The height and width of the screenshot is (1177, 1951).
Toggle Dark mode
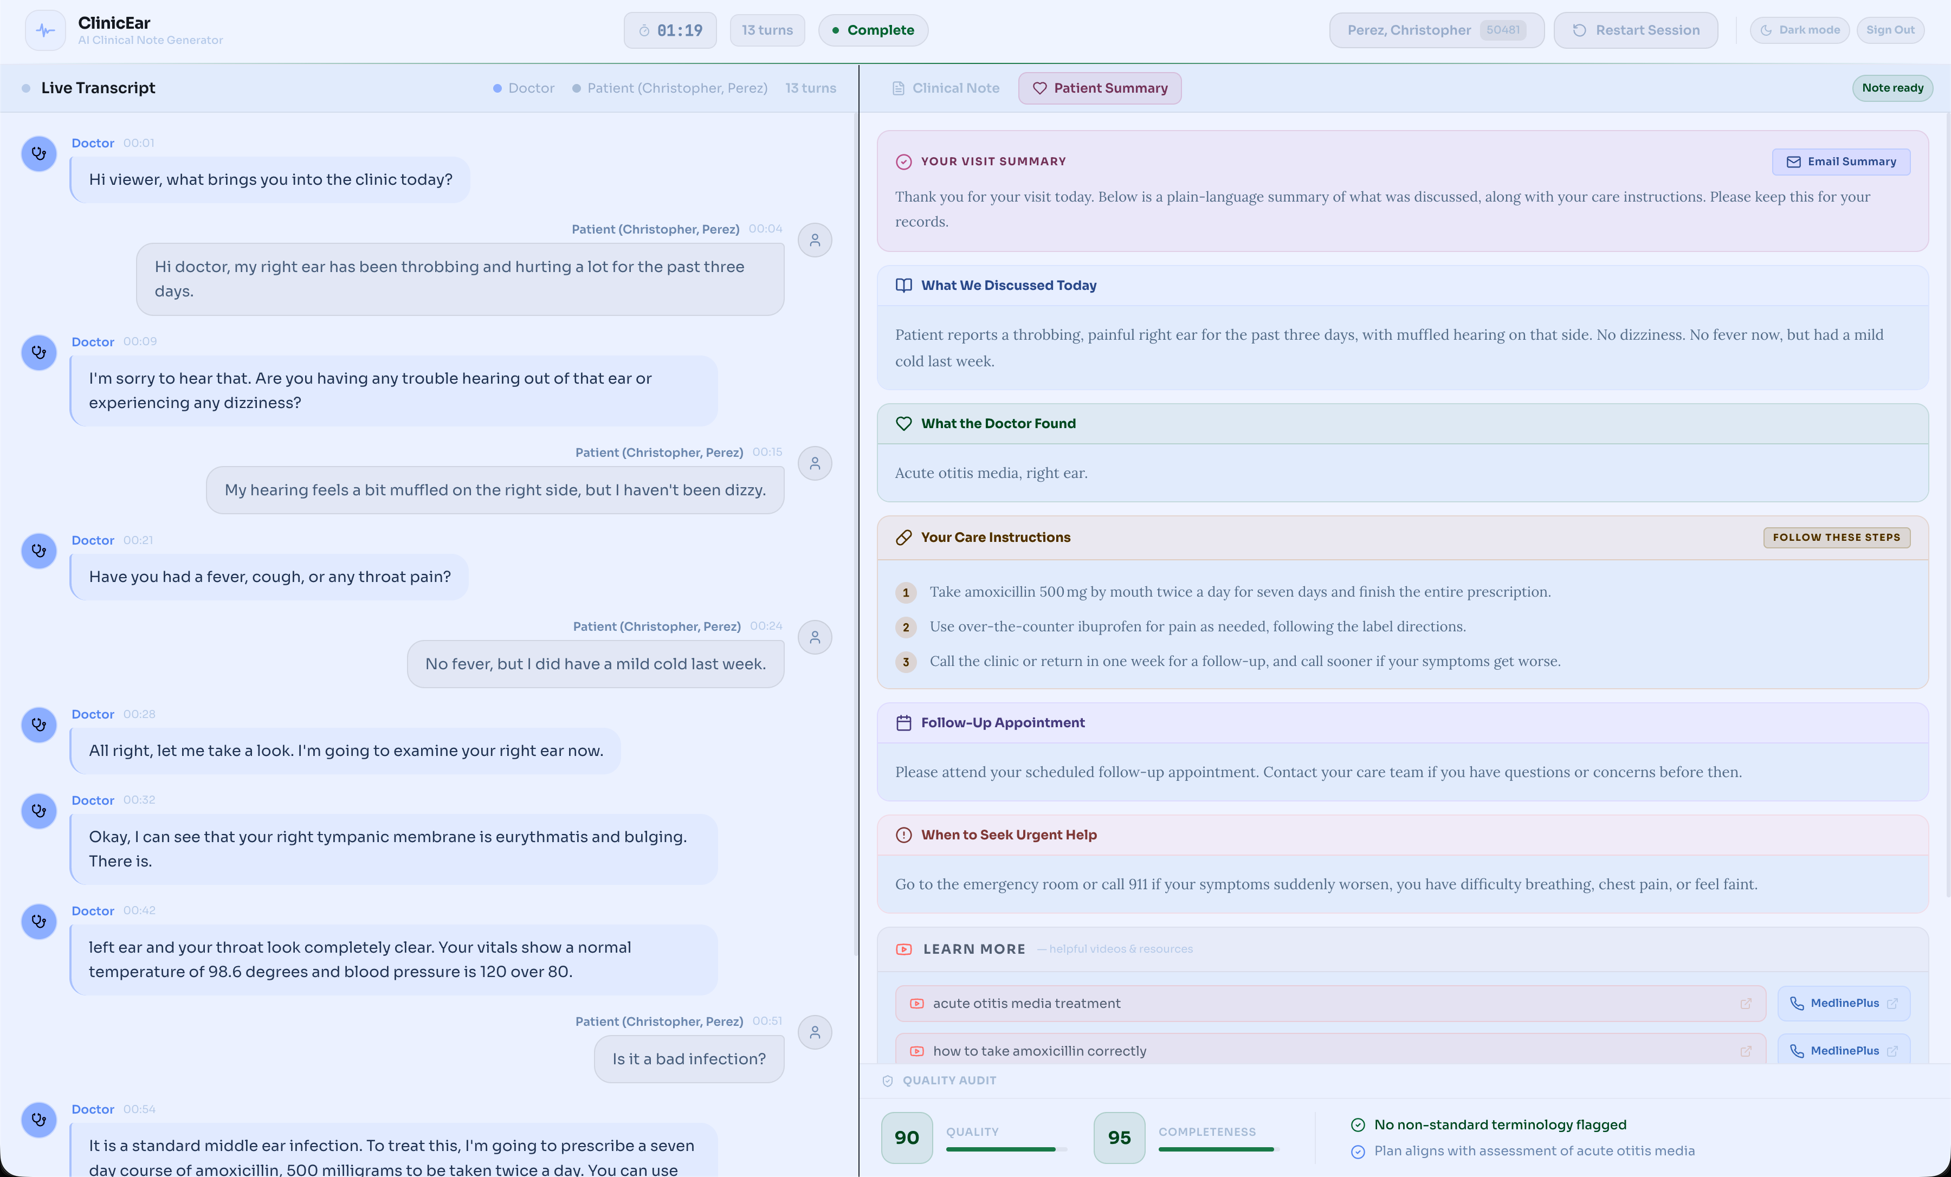coord(1799,30)
